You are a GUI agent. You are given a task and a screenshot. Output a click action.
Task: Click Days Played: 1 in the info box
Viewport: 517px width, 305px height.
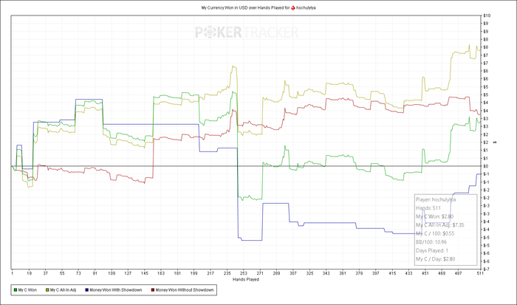[432, 250]
